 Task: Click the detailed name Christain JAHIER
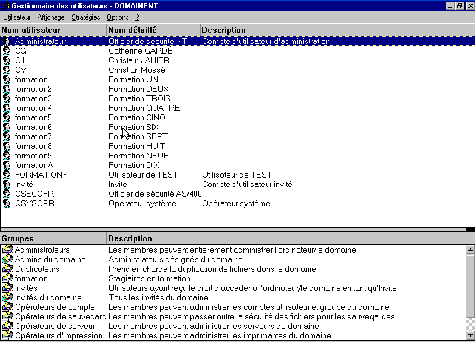(139, 61)
